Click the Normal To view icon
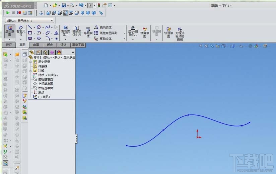This screenshot has width=276, height=174. 41,13
